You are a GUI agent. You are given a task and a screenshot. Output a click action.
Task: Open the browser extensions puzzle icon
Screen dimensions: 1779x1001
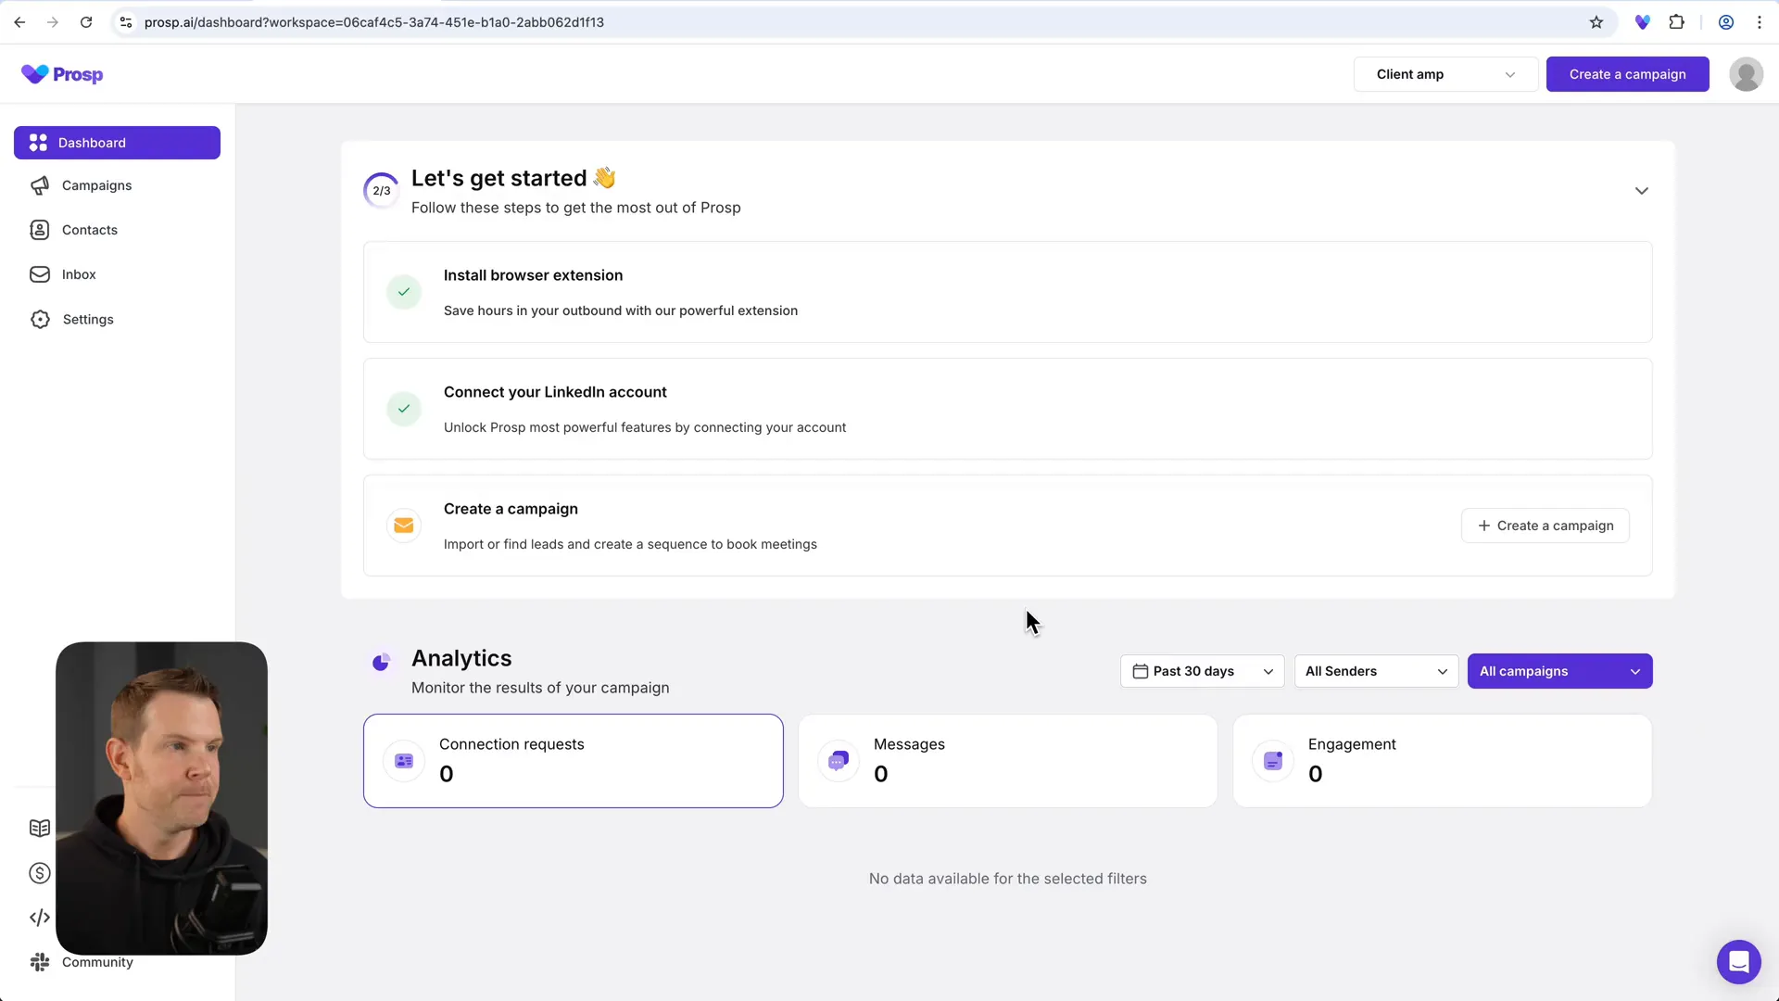point(1676,22)
